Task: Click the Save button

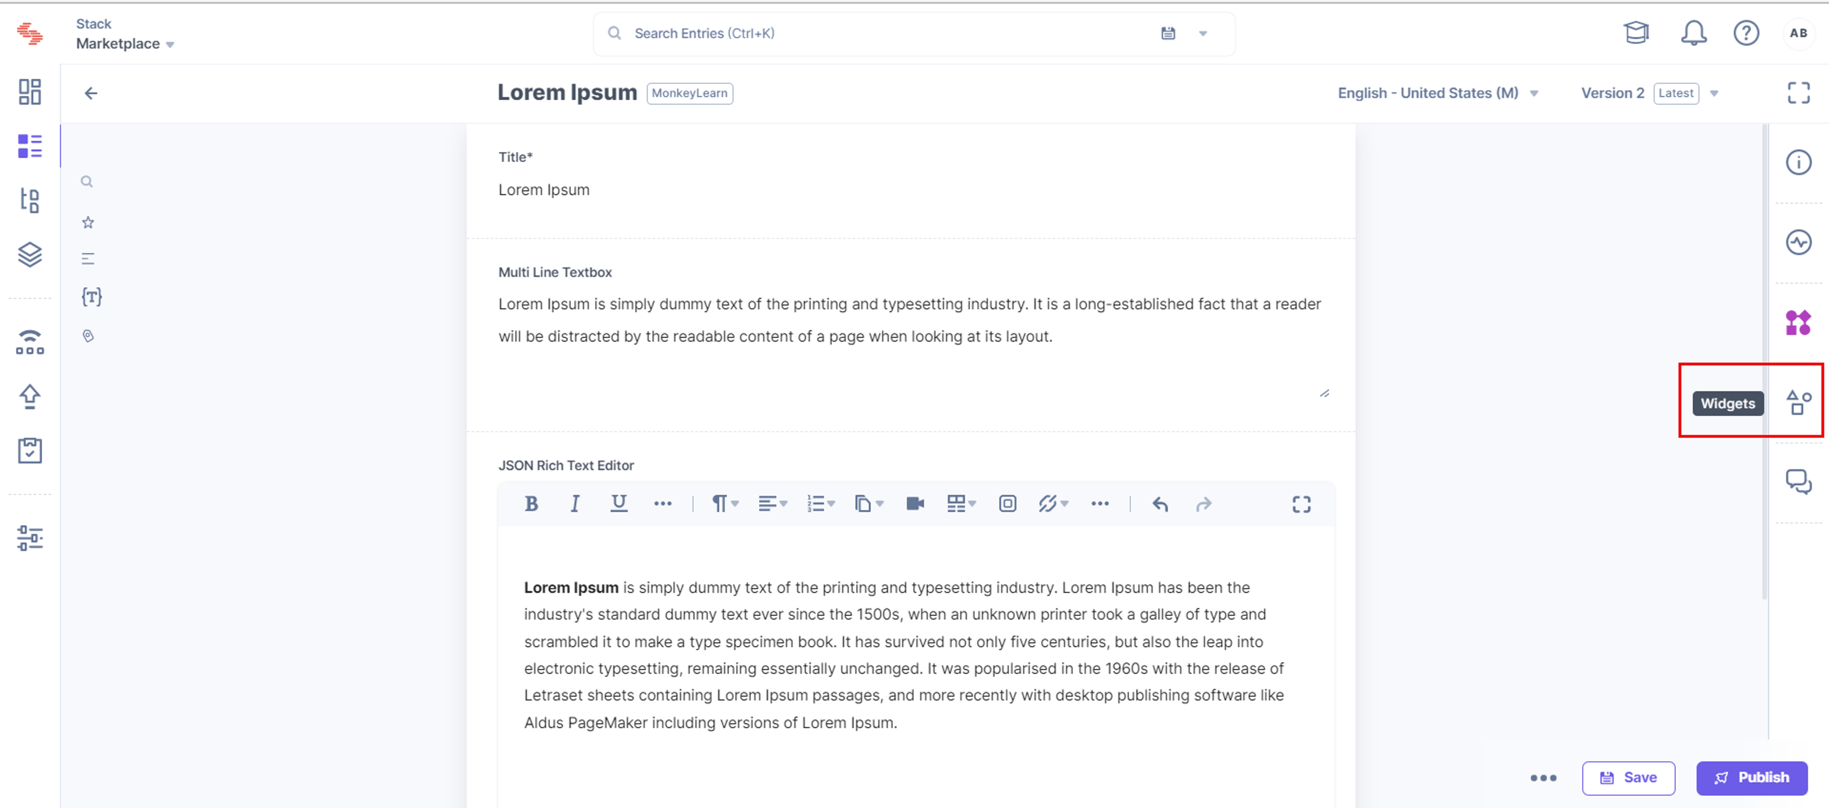Action: pyautogui.click(x=1628, y=778)
